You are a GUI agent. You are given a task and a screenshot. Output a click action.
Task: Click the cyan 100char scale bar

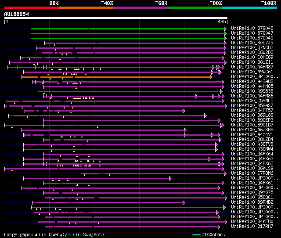pos(196,234)
